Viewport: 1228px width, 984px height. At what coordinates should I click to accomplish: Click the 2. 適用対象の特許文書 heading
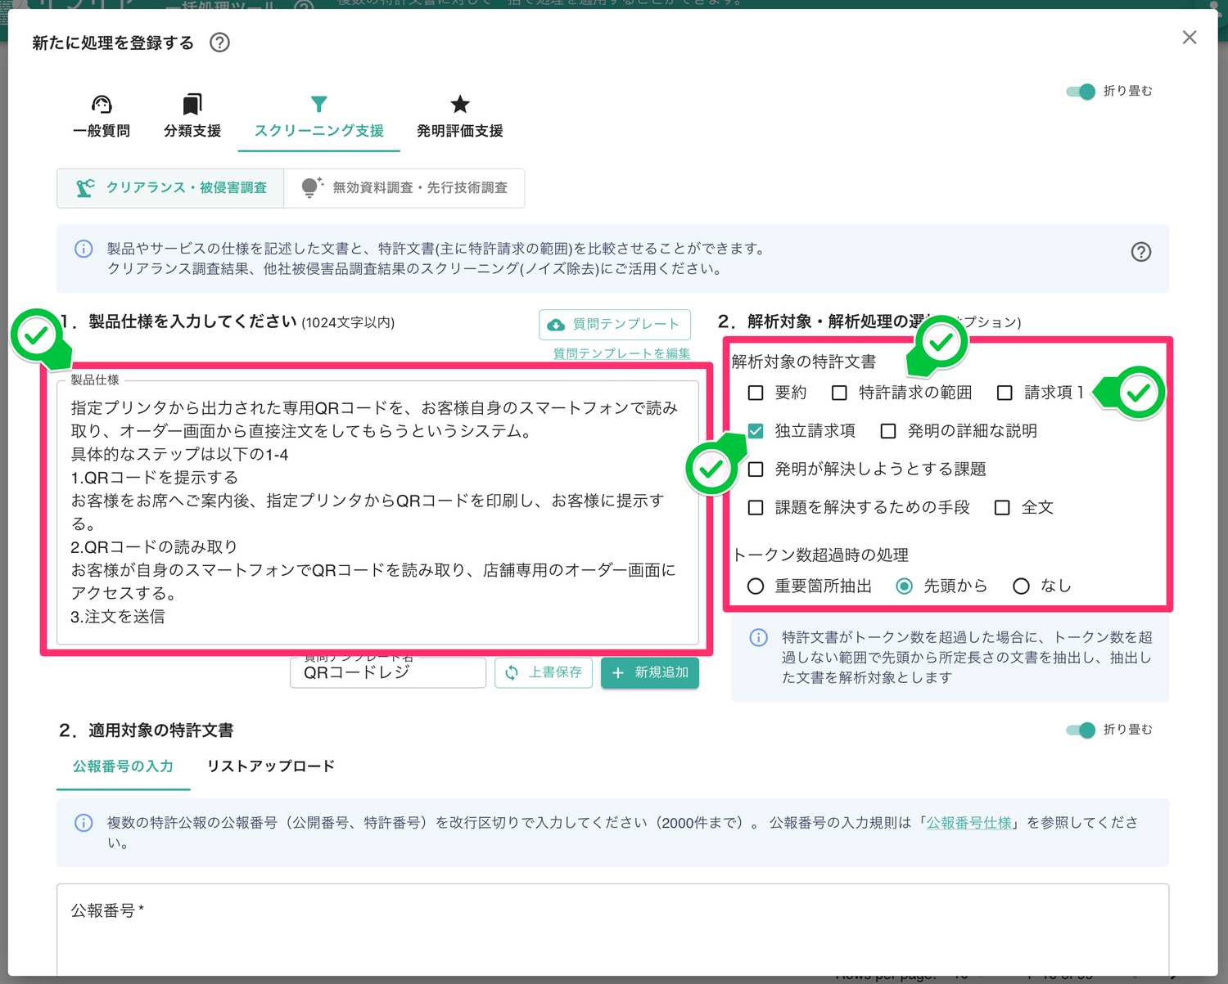tap(146, 730)
